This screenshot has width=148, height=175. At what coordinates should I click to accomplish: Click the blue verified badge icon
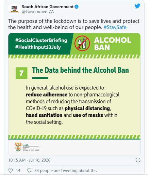[77, 7]
